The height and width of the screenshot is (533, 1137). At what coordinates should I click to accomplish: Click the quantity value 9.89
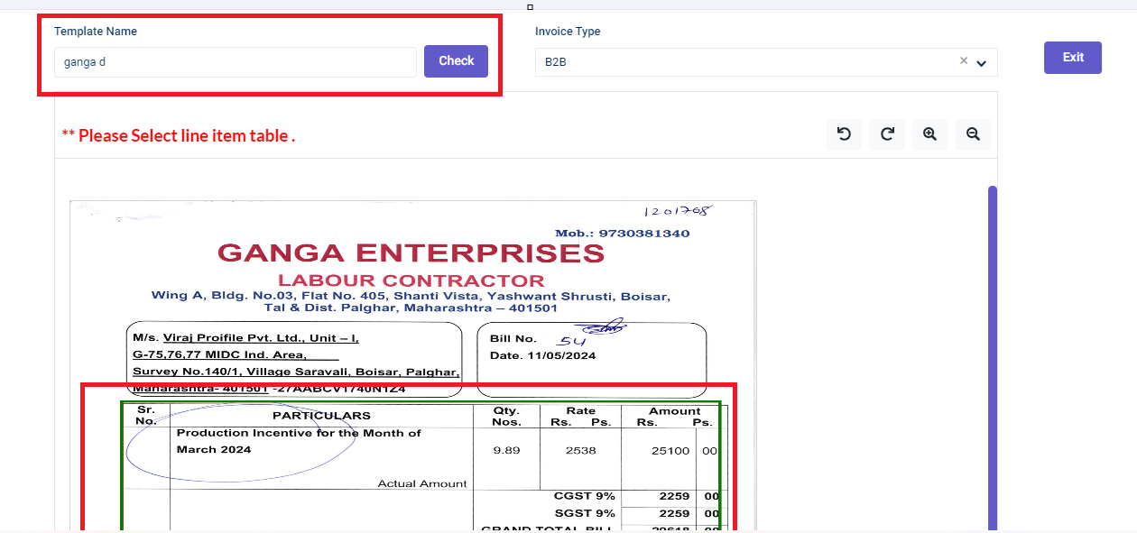click(506, 450)
